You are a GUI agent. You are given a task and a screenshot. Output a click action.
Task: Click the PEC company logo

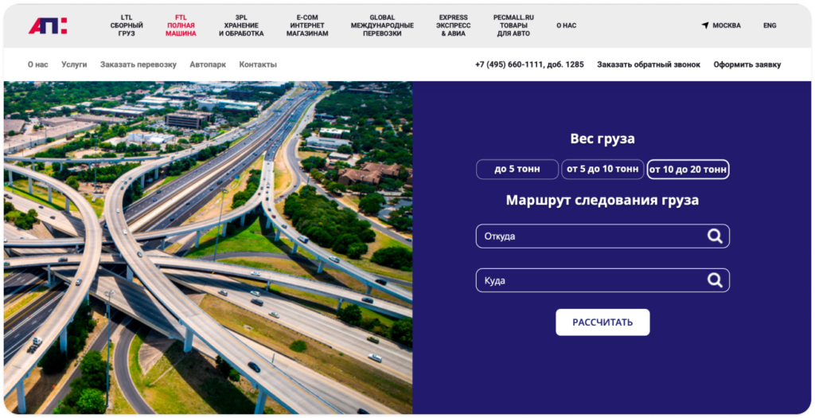[x=48, y=25]
